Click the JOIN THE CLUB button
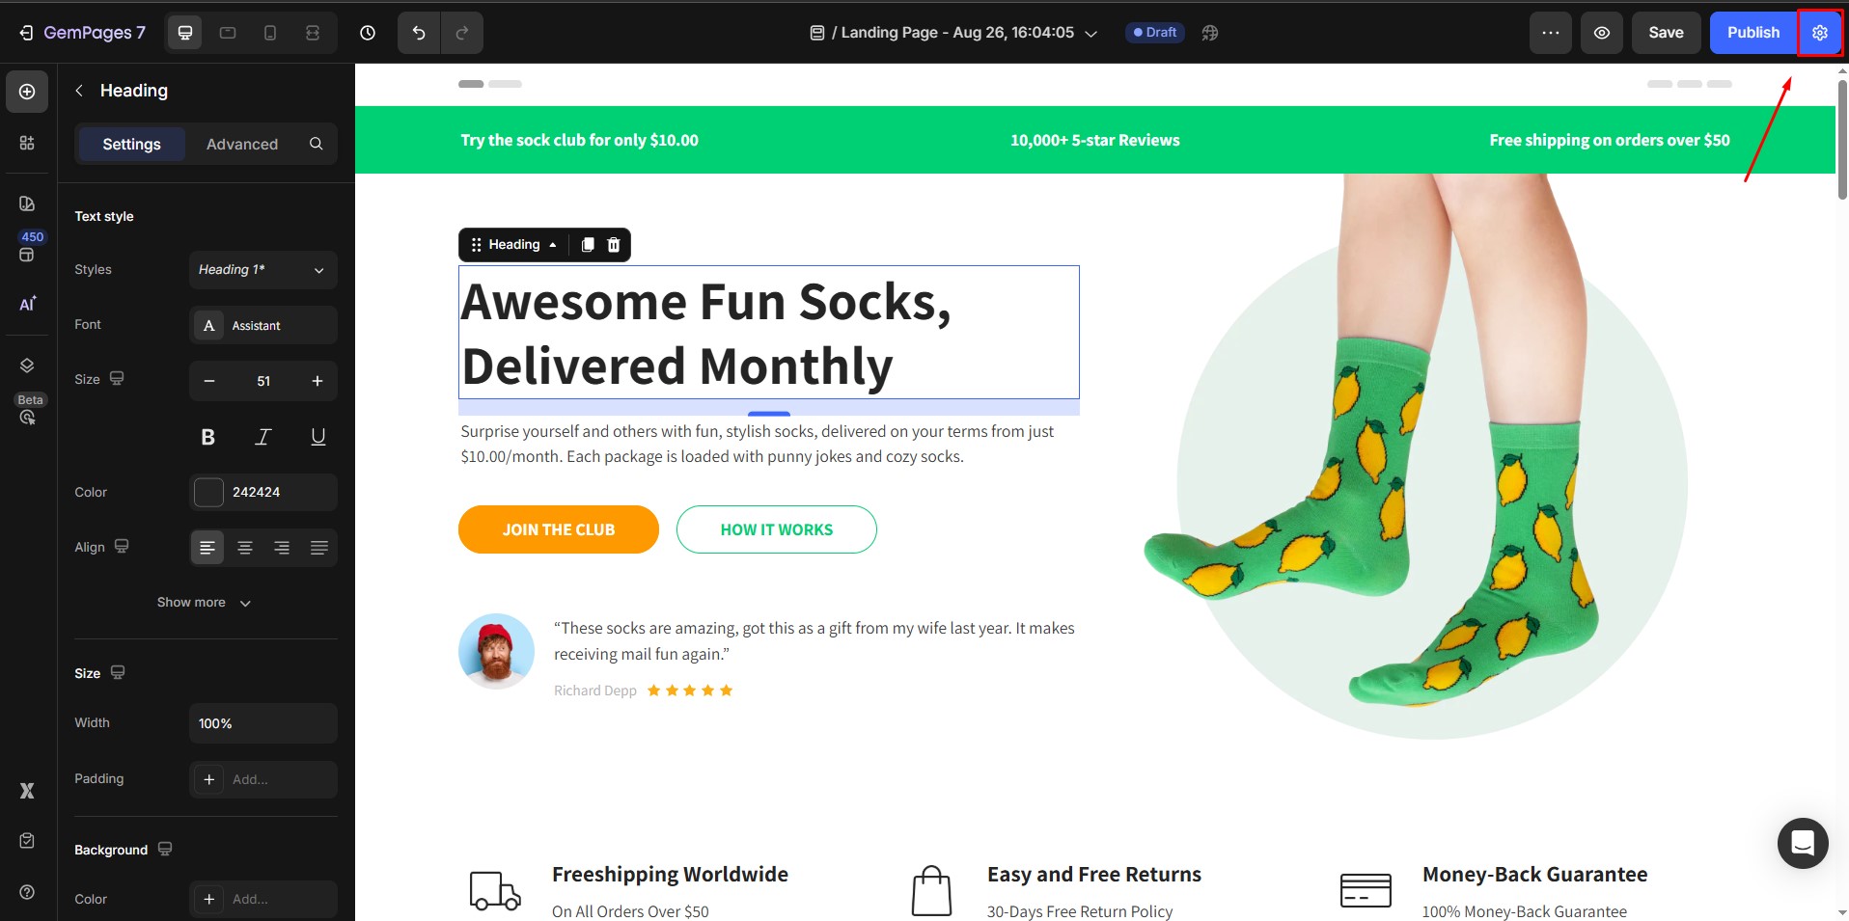This screenshot has width=1849, height=921. (x=558, y=529)
